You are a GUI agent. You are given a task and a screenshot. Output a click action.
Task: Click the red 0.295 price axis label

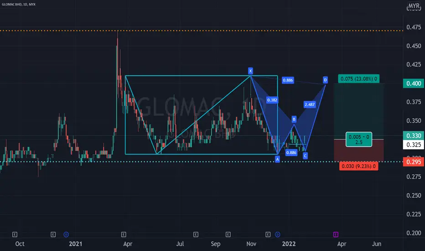(x=414, y=162)
